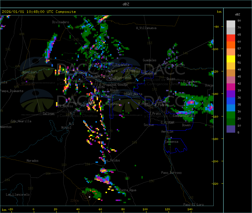Click the 'dBZ' title in top bar
The width and height of the screenshot is (252, 213).
tap(126, 4)
